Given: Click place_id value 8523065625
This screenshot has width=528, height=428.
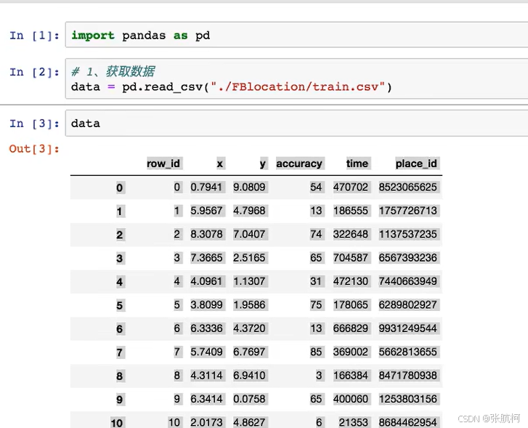Looking at the screenshot, I should point(408,187).
